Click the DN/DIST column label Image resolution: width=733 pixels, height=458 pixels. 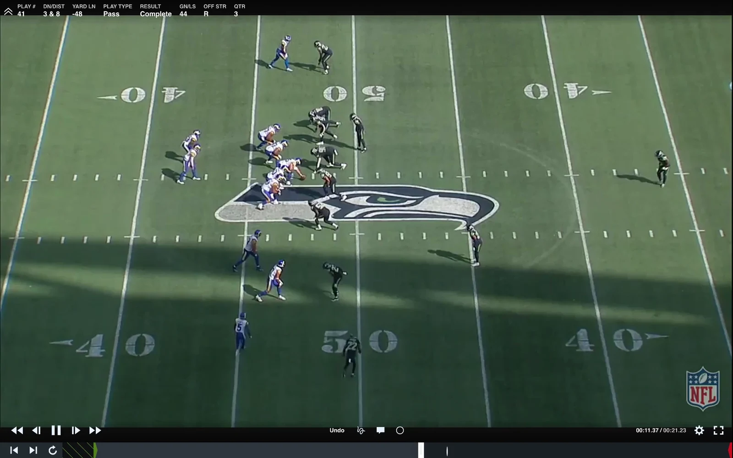pos(54,6)
